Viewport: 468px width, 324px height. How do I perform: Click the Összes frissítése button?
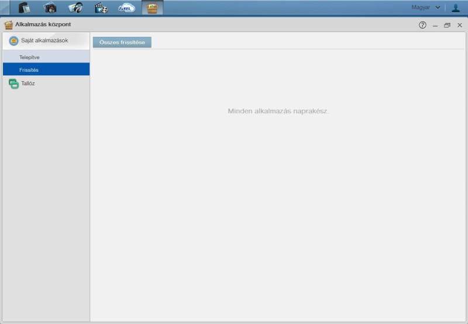[x=122, y=42]
